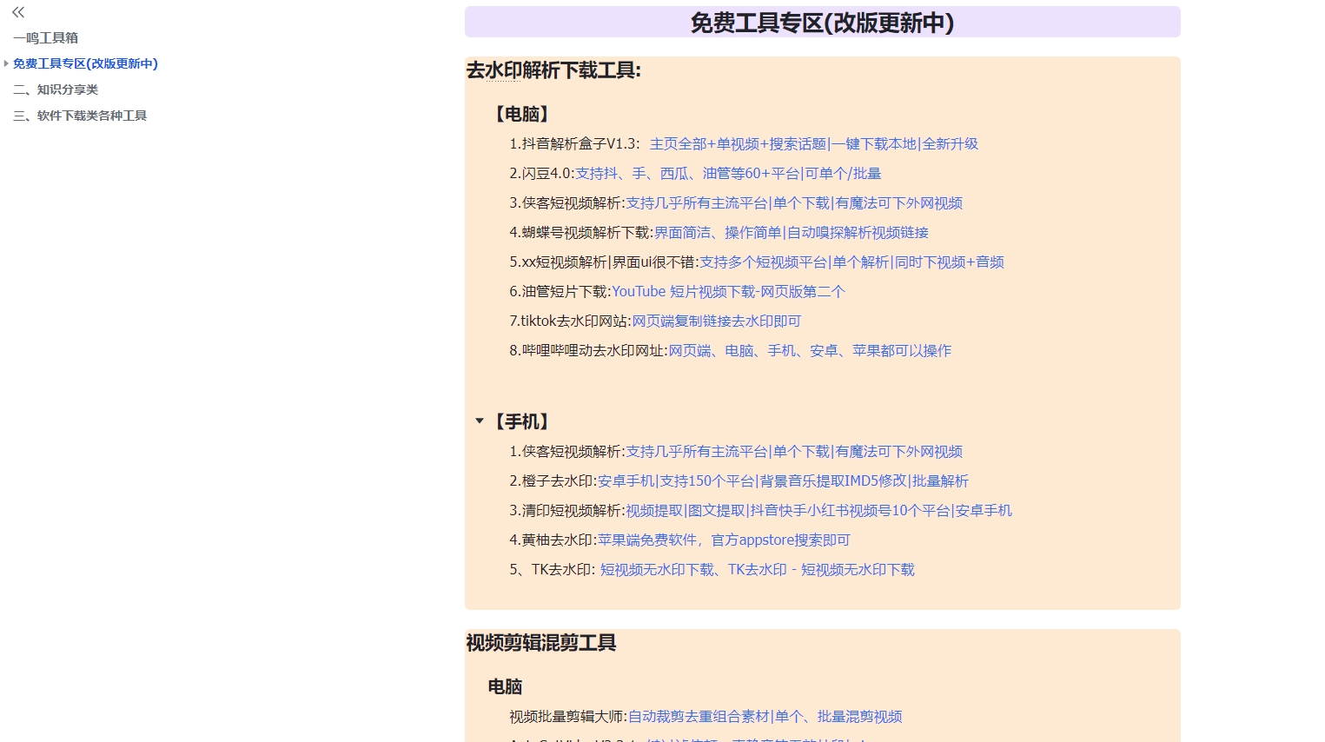This screenshot has width=1325, height=742.
Task: Open the tiktok去水印网站 web link
Action: pyautogui.click(x=716, y=321)
